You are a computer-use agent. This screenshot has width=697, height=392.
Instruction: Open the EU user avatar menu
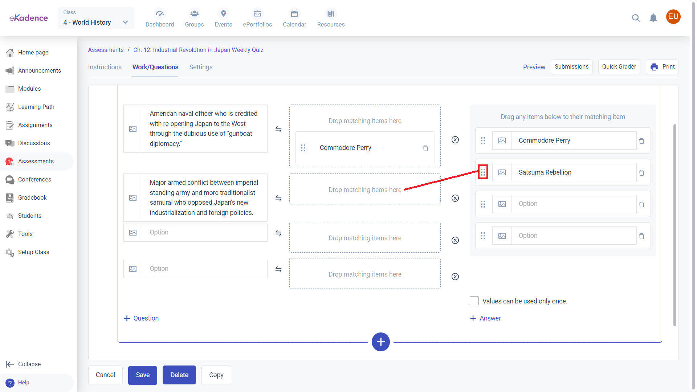[x=673, y=17]
